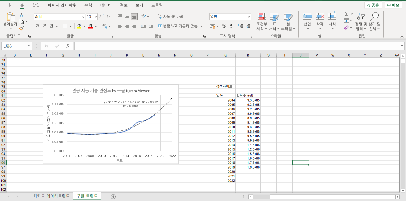
Task: Click the 삭제 delete cells icon
Action: point(320,16)
